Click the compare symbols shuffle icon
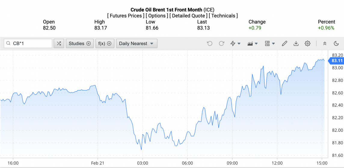 [x=59, y=44]
